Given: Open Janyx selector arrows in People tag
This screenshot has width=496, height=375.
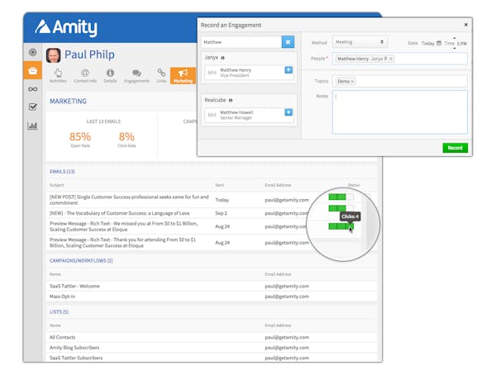Looking at the screenshot, I should click(385, 59).
